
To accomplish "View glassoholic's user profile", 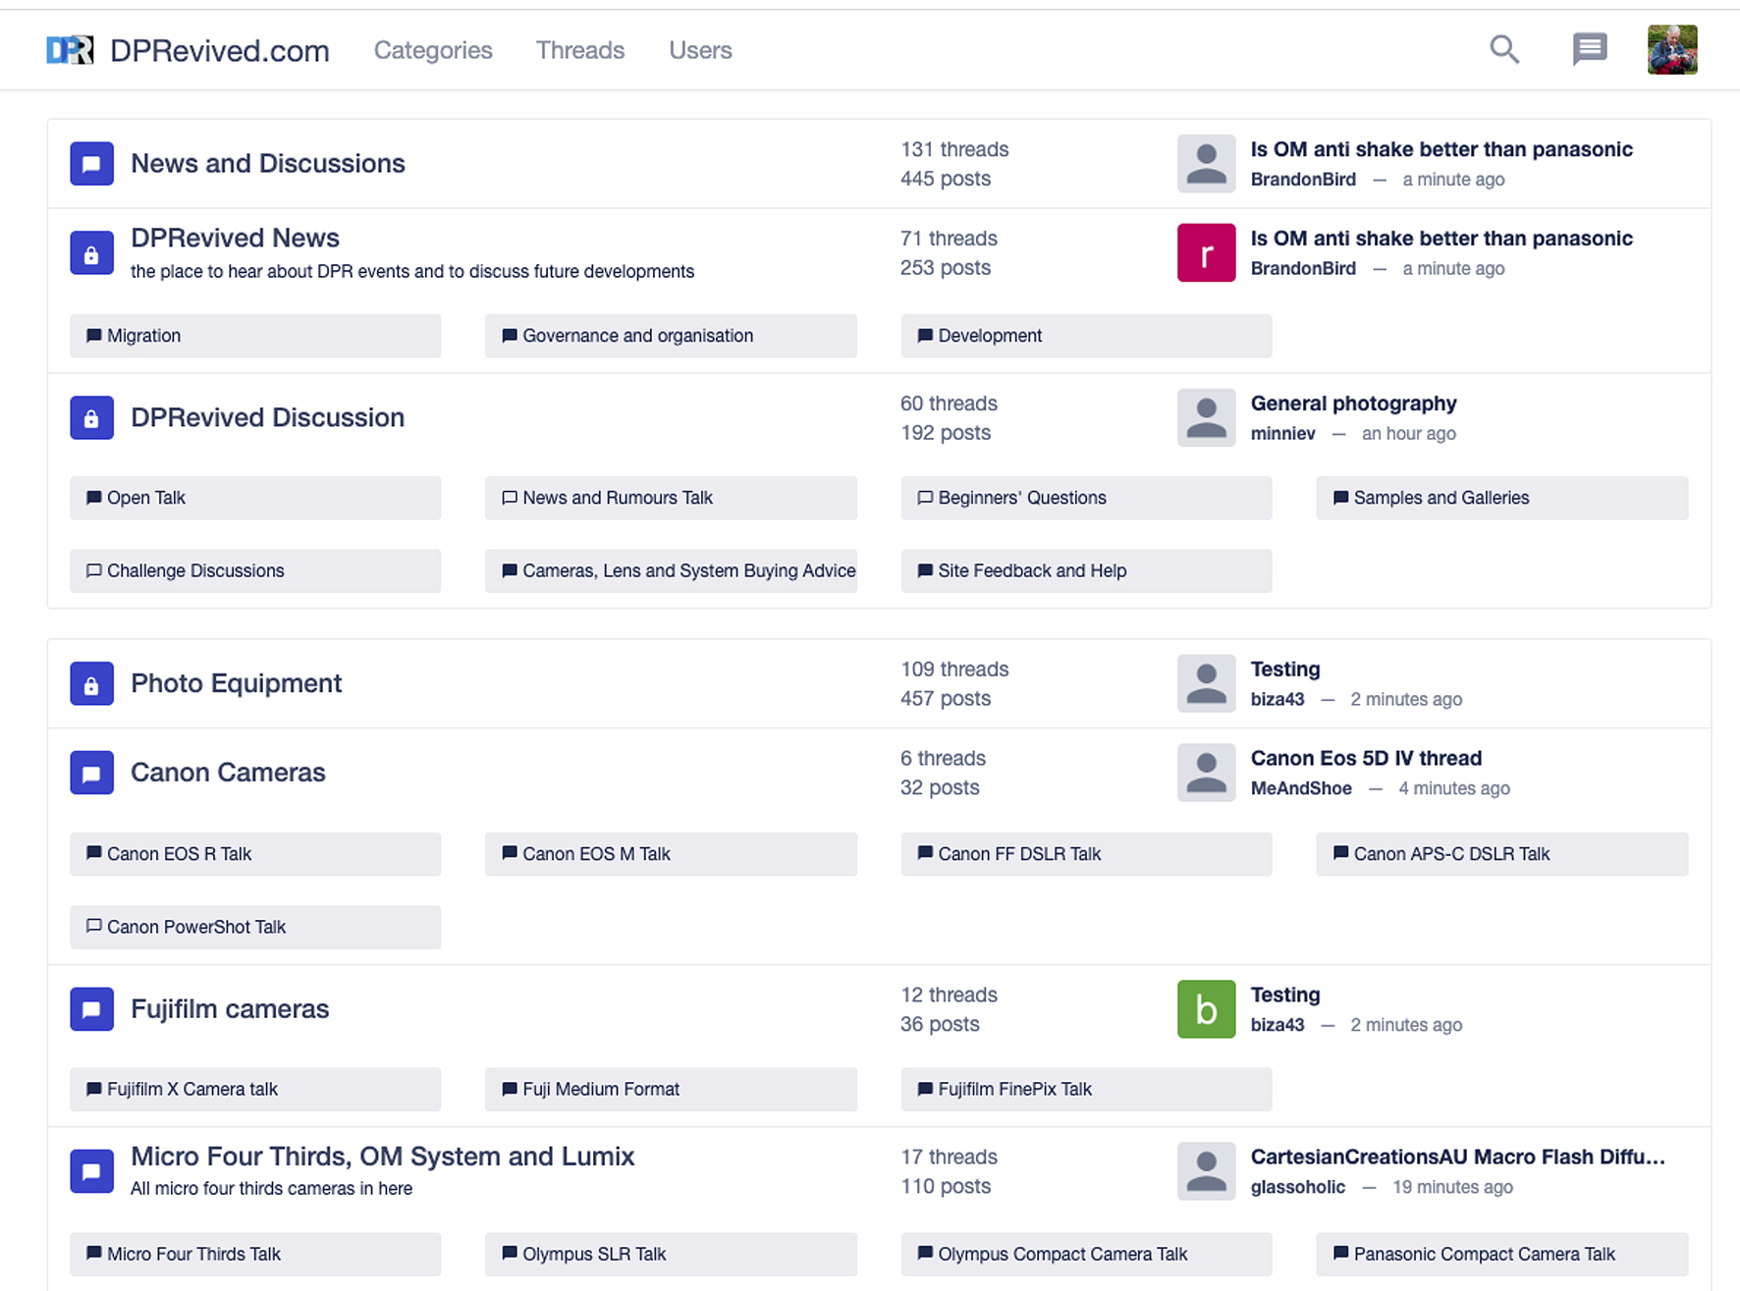I will [1297, 1187].
